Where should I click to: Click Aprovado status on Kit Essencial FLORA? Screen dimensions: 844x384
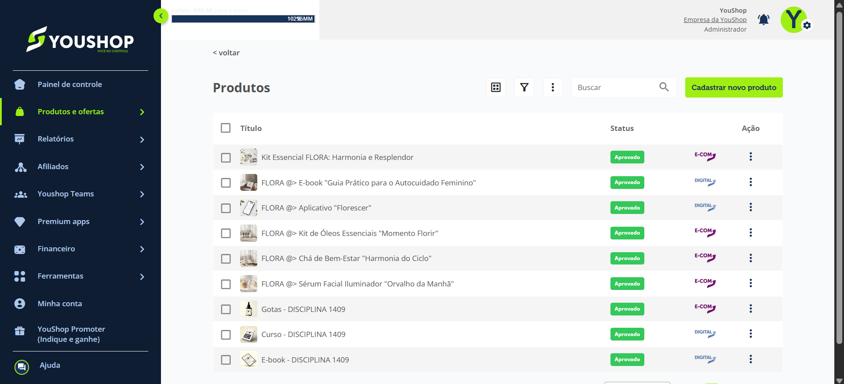tap(627, 157)
